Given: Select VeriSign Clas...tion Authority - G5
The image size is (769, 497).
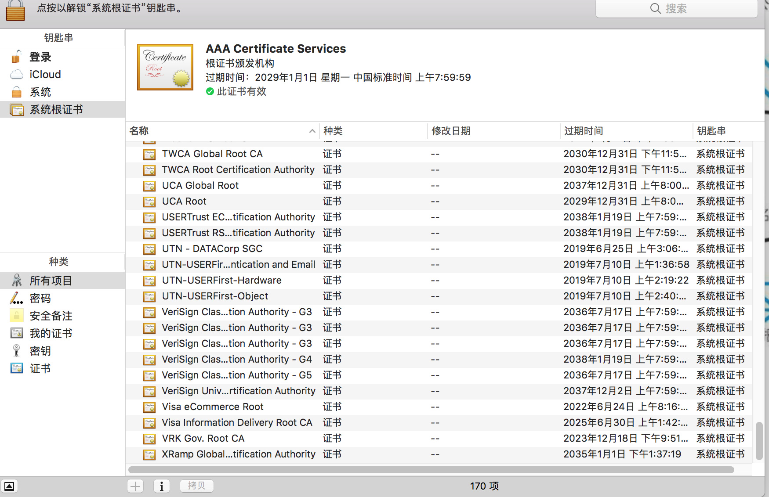Looking at the screenshot, I should (x=439, y=375).
